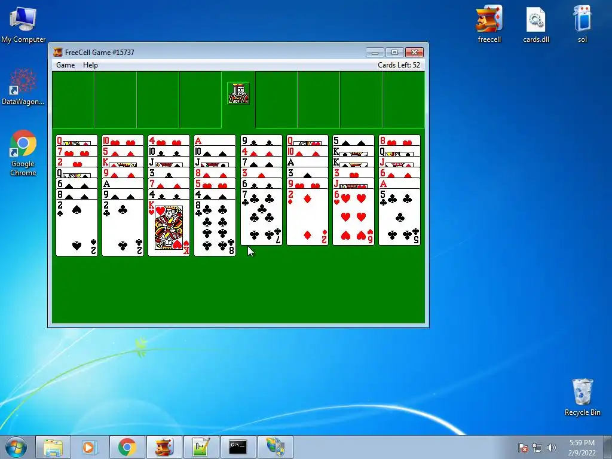Click the eight of hearts card
This screenshot has height=459, width=612.
pyautogui.click(x=399, y=140)
